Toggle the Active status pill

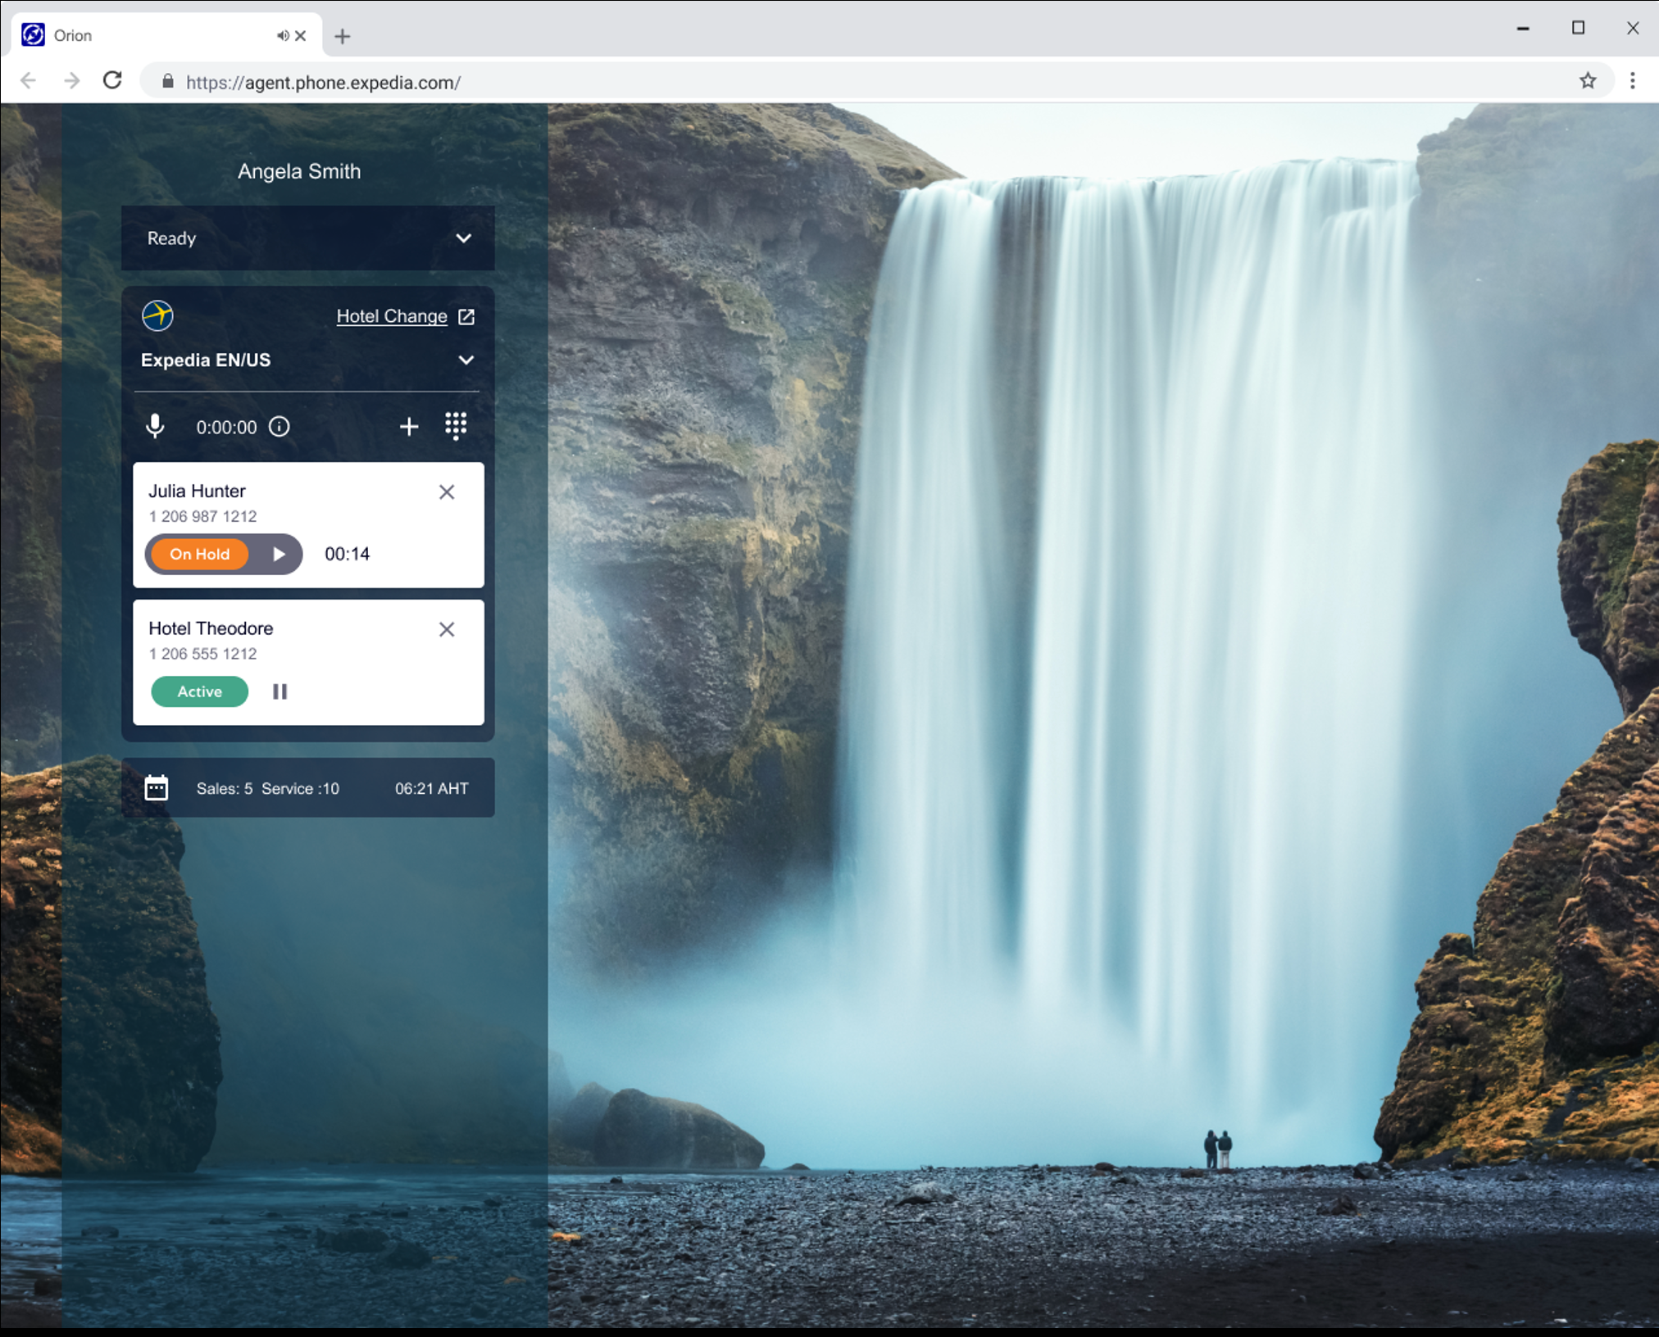click(x=200, y=691)
